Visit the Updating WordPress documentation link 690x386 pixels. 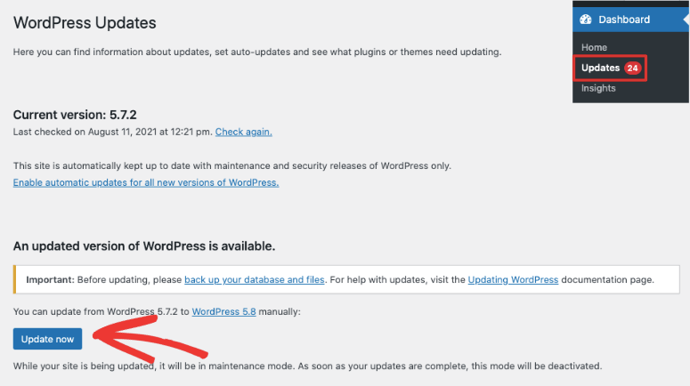(x=513, y=279)
